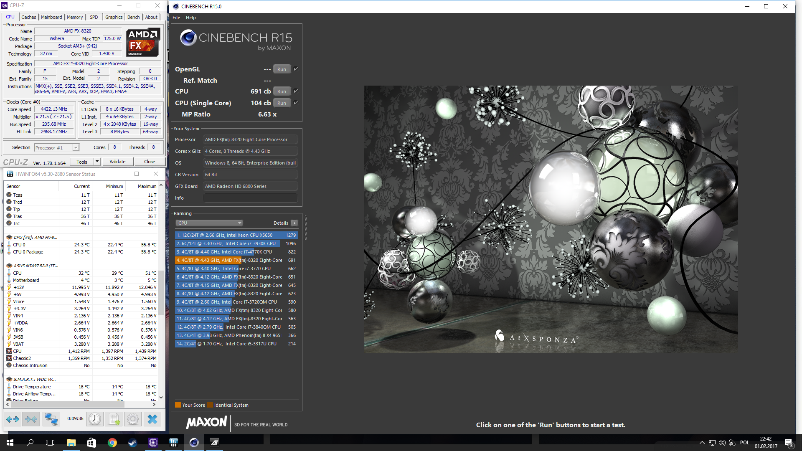
Task: Click HWiNFO expand layout arrows button
Action: pyautogui.click(x=13, y=419)
